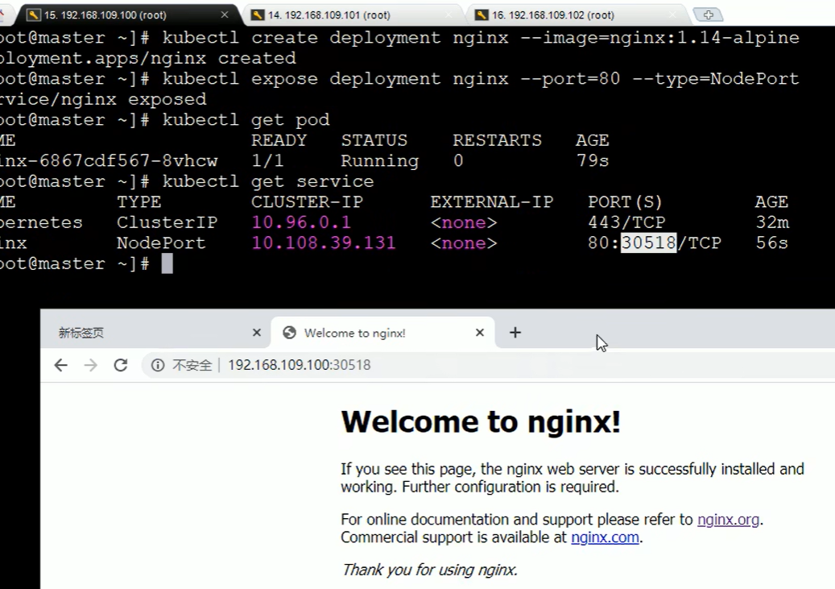Click the RESTARTS column header
This screenshot has height=589, width=835.
pyautogui.click(x=497, y=140)
